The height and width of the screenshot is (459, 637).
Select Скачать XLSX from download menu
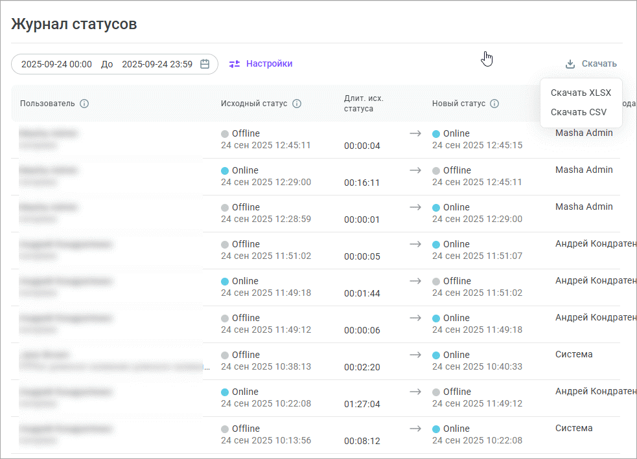click(x=581, y=93)
